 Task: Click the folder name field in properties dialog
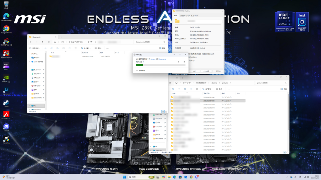point(205,21)
